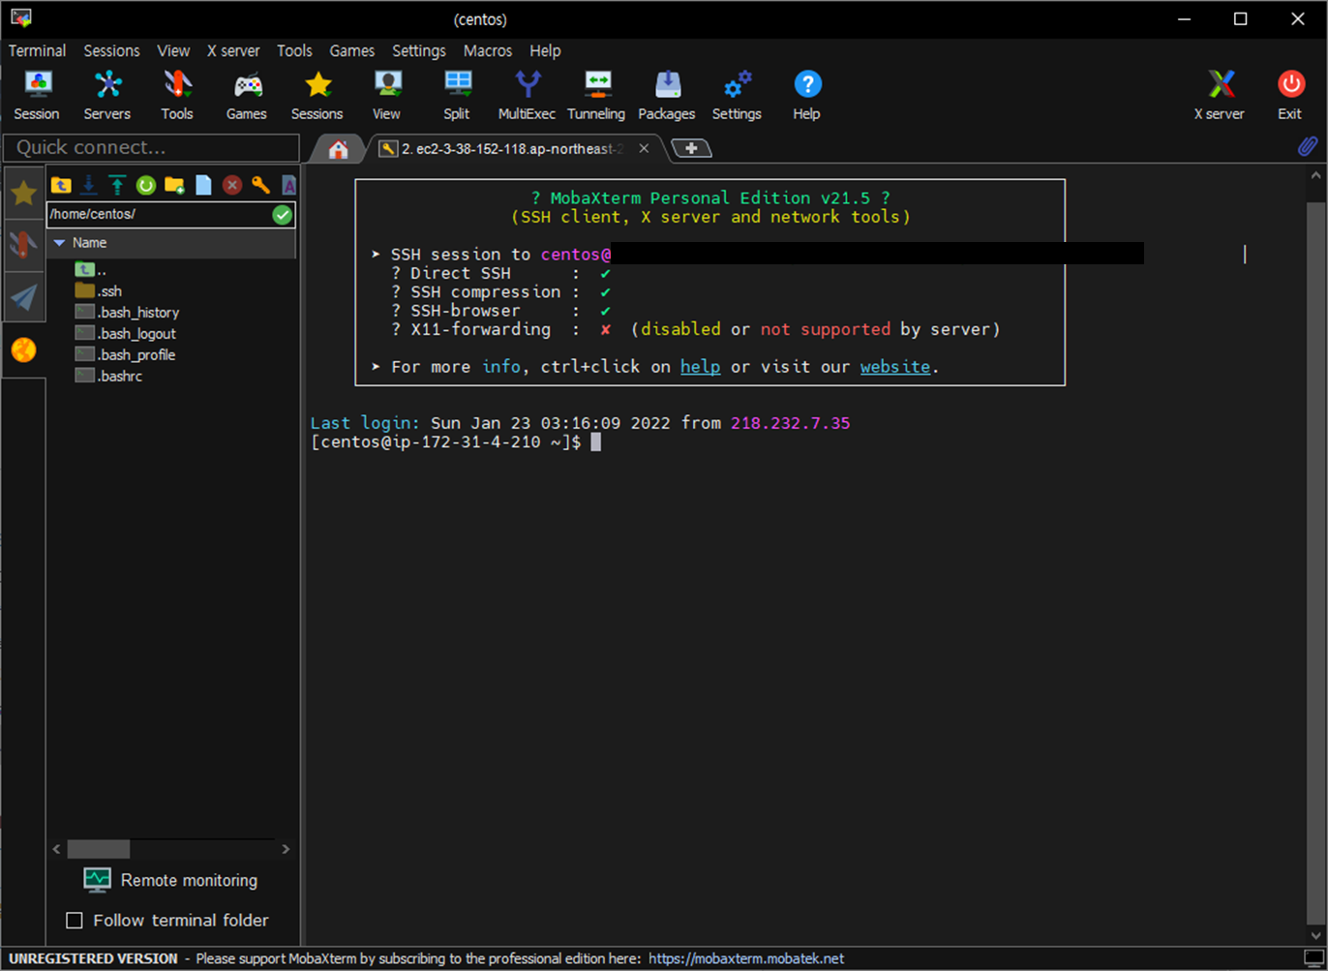Toggle Name column sort arrow
The height and width of the screenshot is (971, 1328).
point(59,243)
